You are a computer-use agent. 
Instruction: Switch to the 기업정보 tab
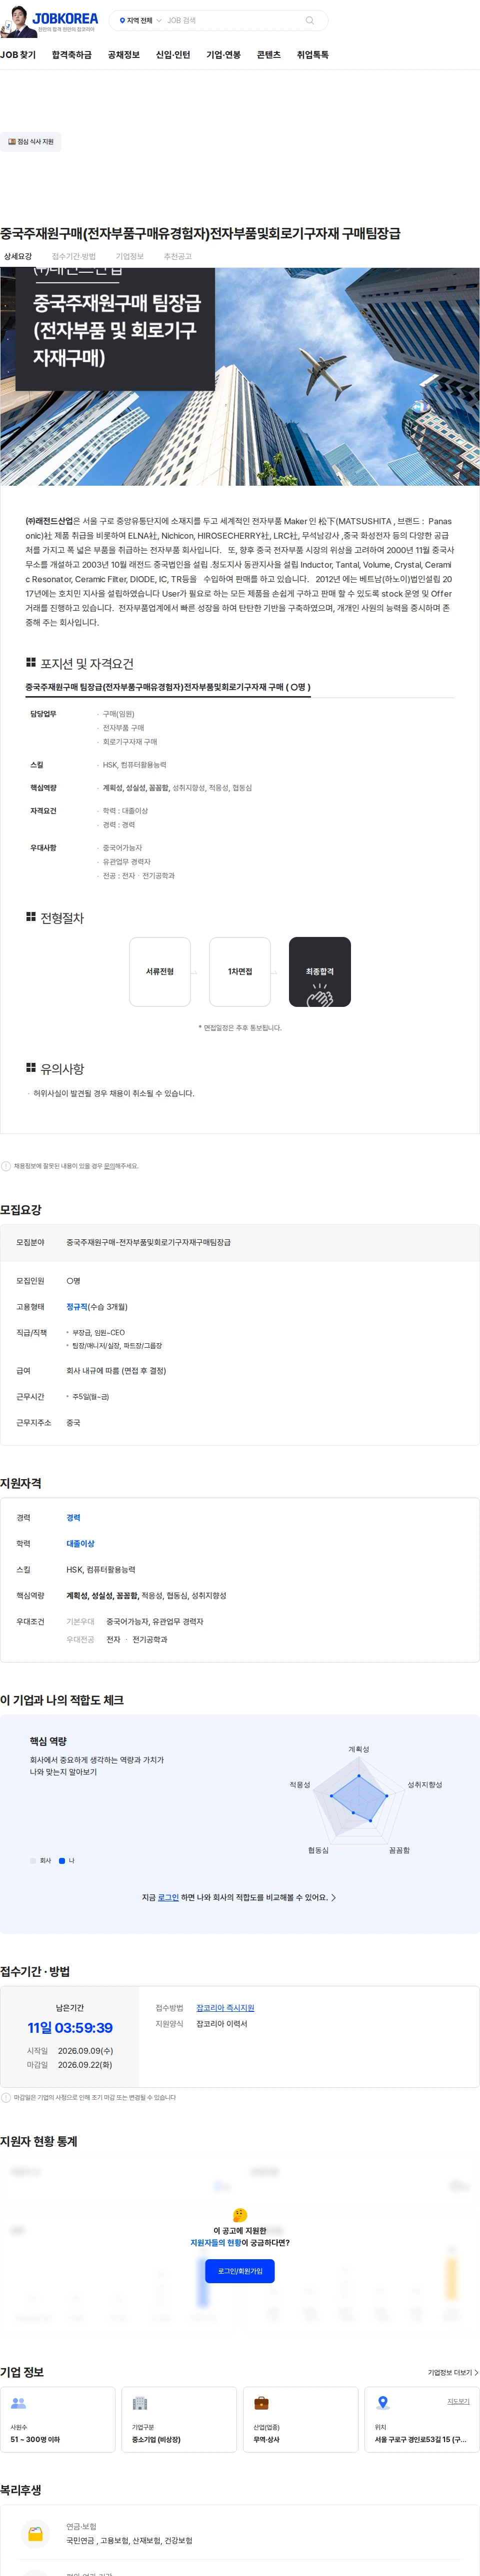130,257
